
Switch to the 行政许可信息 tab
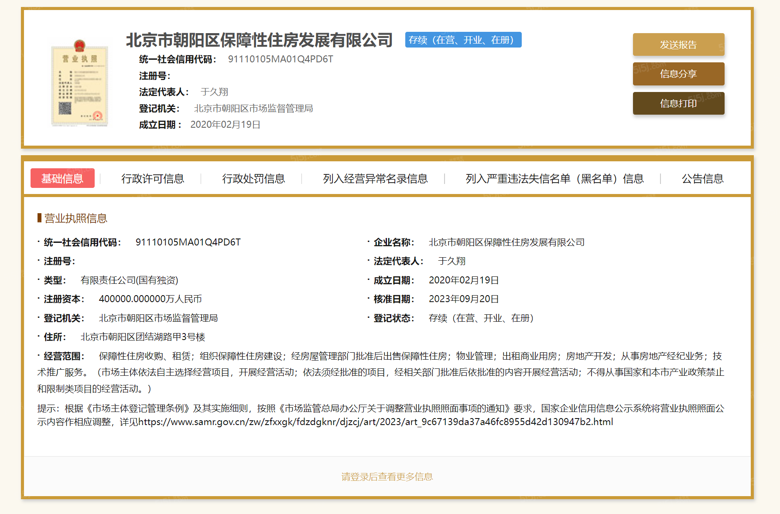[153, 179]
